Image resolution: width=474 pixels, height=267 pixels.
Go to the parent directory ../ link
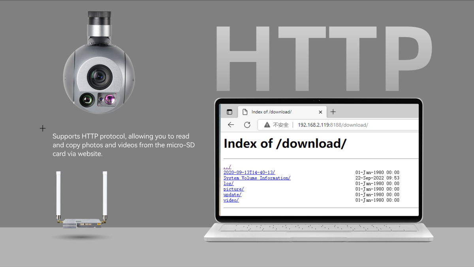(x=227, y=167)
